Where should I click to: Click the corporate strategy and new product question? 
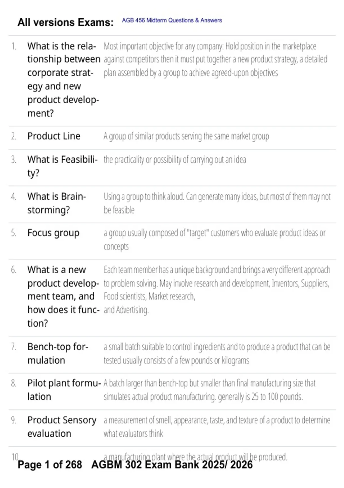point(64,80)
